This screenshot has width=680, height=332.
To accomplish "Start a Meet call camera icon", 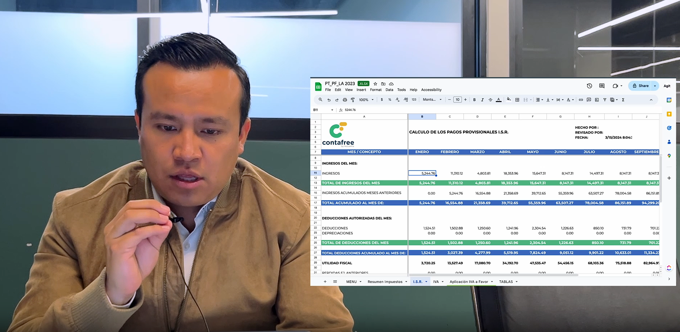I will point(615,86).
